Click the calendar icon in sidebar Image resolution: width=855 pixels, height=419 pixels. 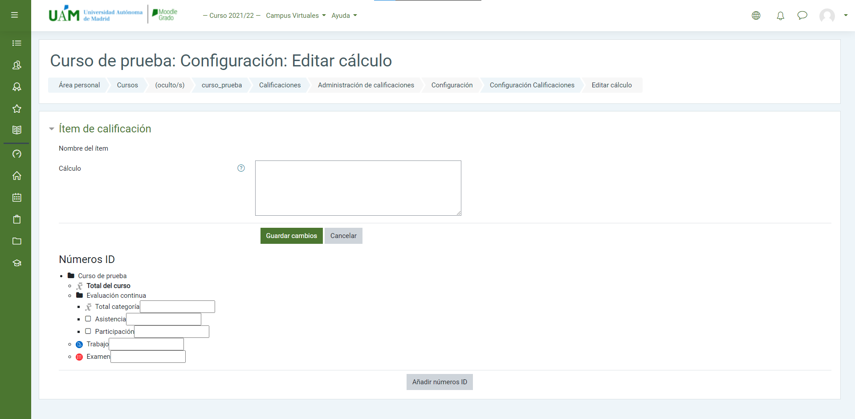[17, 197]
